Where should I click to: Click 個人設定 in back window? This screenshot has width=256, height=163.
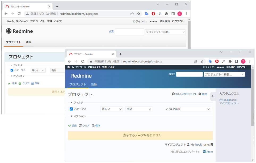[x=165, y=21]
